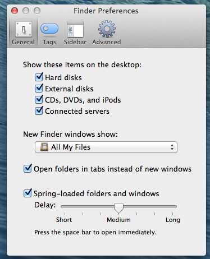
Task: Click the Finder Preferences window title
Action: coord(106,11)
